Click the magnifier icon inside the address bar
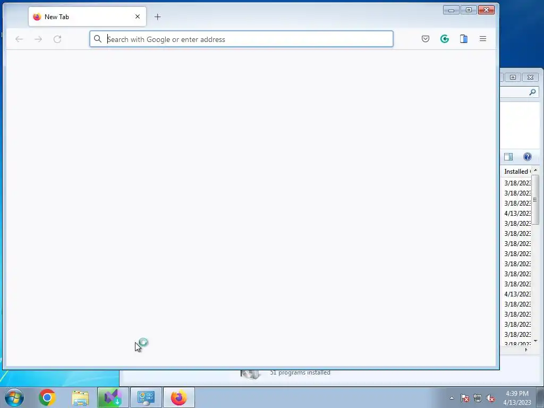544x408 pixels. [x=98, y=39]
